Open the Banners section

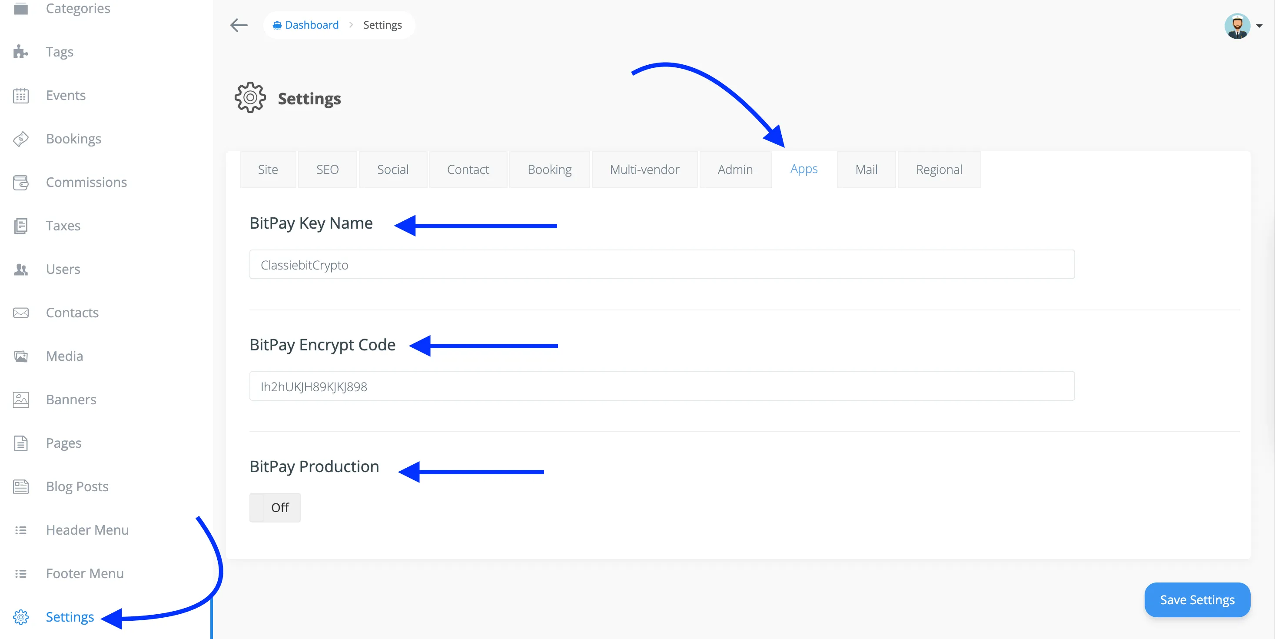coord(71,399)
